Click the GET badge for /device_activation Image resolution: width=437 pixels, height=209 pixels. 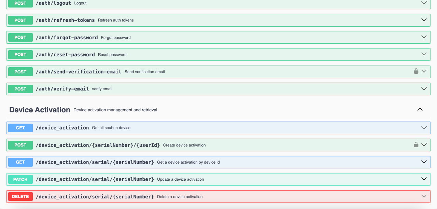(x=20, y=128)
